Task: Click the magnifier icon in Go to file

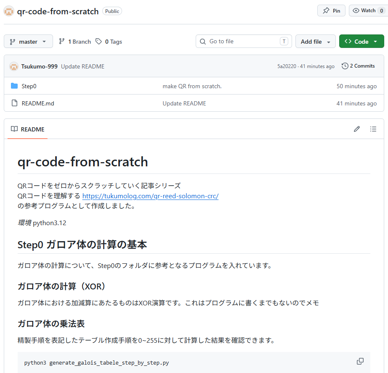Action: (203, 42)
